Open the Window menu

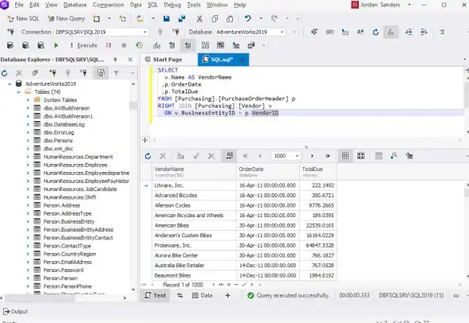point(217,5)
